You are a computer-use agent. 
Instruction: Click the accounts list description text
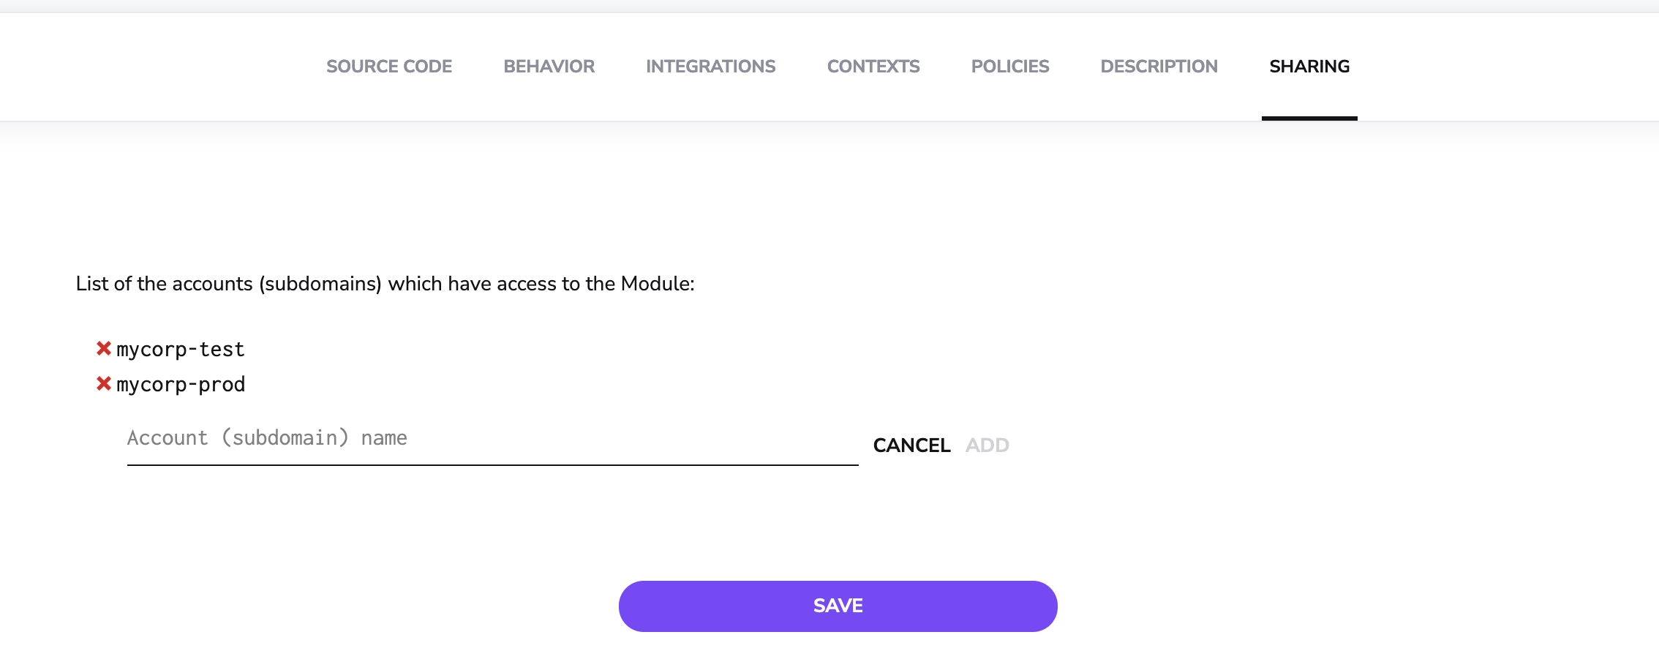coord(385,284)
